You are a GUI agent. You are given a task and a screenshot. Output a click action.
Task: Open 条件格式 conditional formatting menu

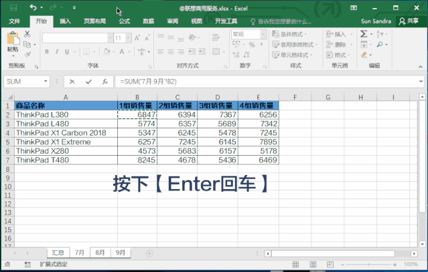(x=289, y=34)
